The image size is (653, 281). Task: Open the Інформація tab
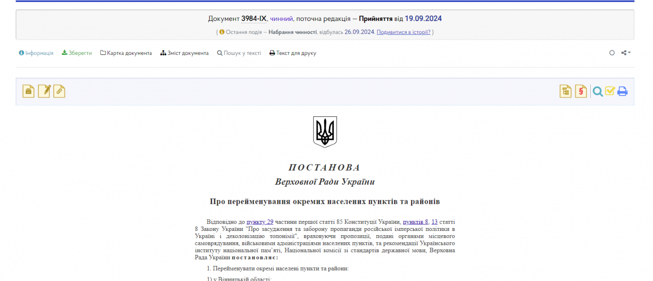36,53
